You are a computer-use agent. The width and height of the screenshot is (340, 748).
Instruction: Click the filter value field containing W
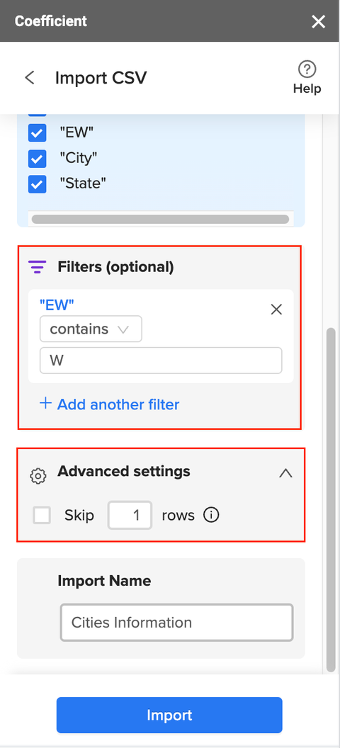pos(161,361)
